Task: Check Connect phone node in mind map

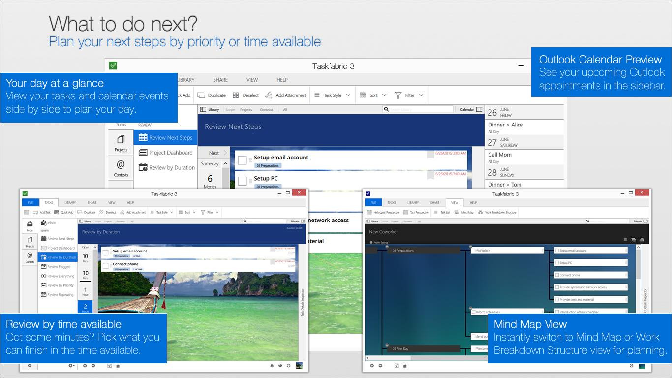Action: pyautogui.click(x=557, y=275)
